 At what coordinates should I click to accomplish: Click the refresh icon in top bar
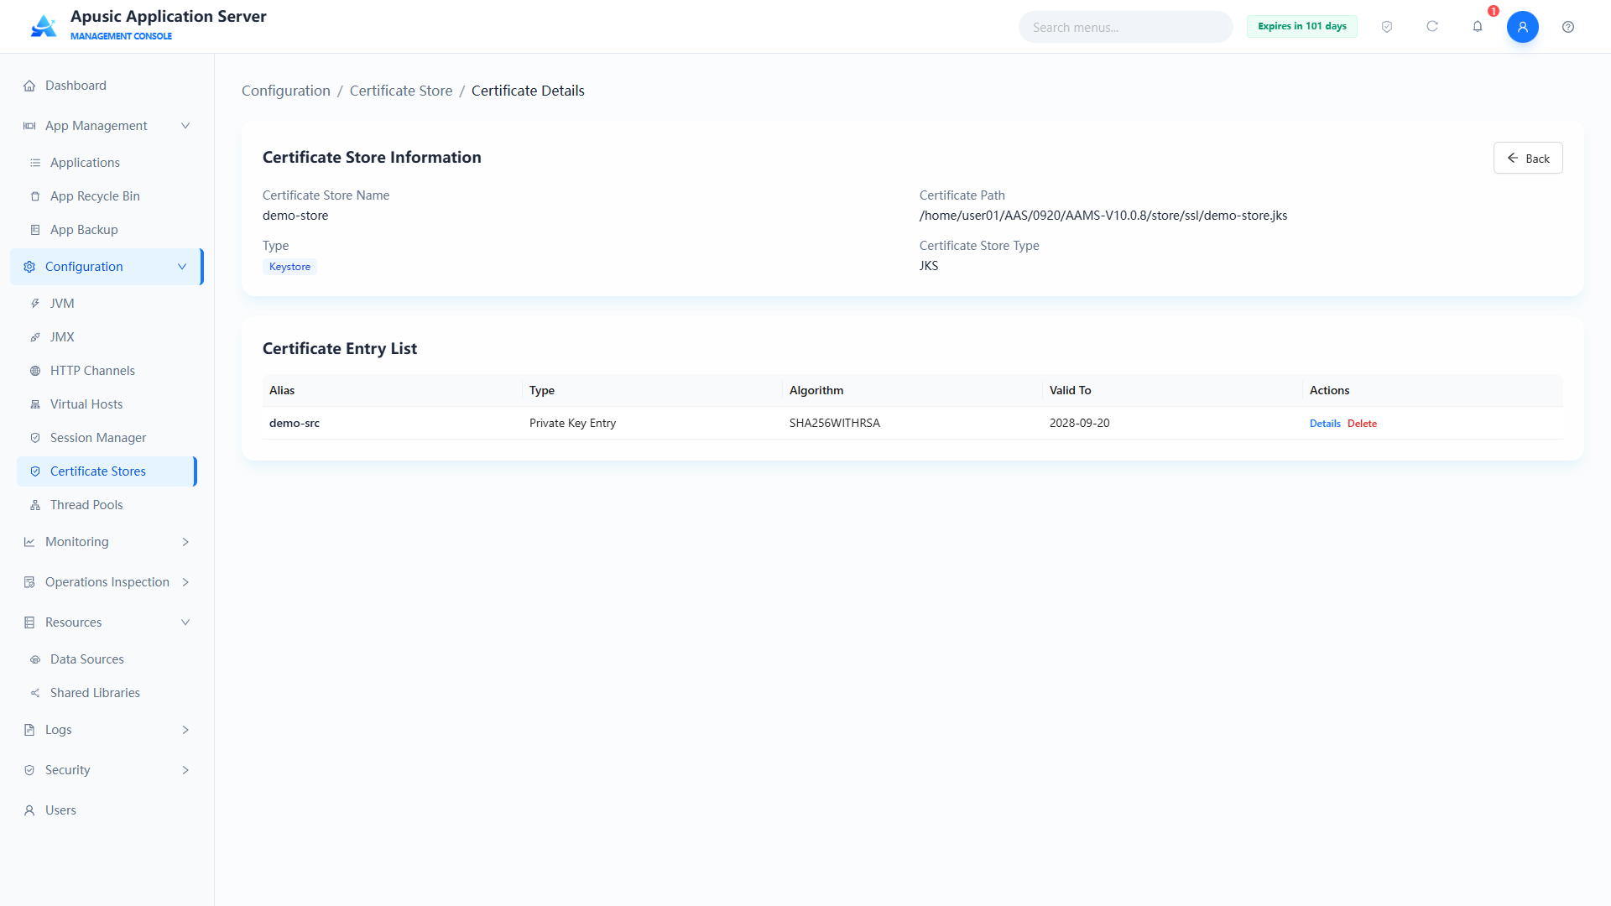pyautogui.click(x=1432, y=27)
